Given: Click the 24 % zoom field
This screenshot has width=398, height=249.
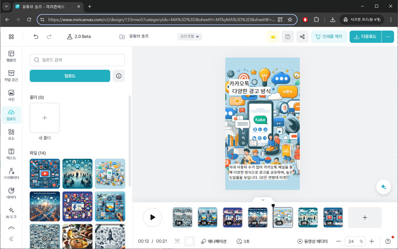Looking at the screenshot, I should (x=355, y=241).
